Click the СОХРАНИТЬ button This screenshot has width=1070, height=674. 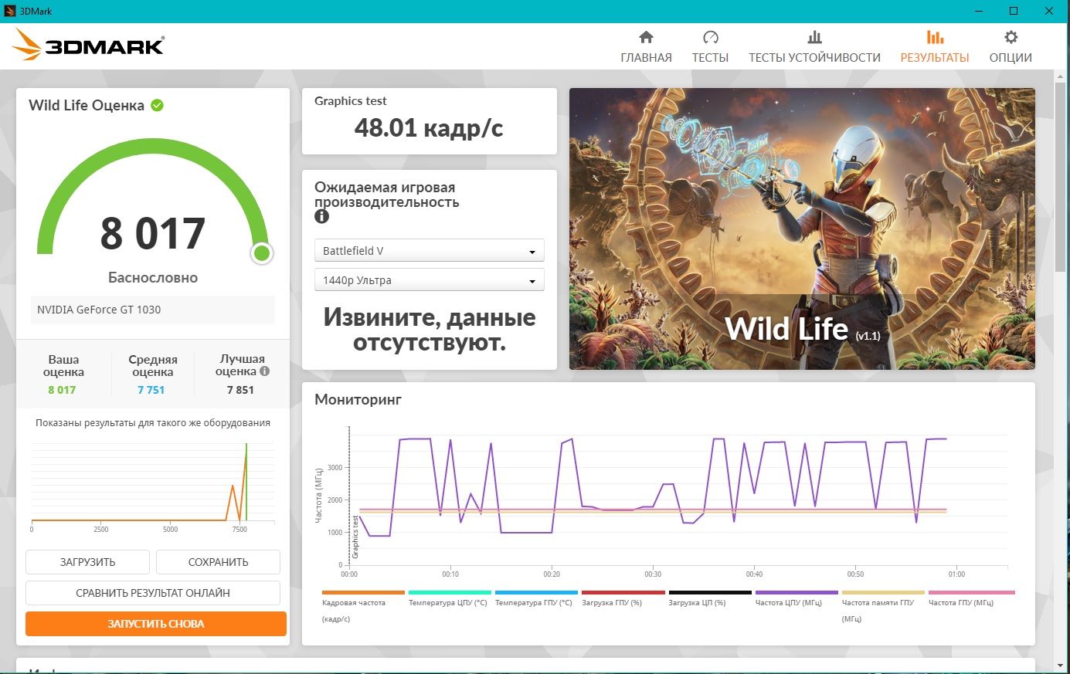coord(218,562)
